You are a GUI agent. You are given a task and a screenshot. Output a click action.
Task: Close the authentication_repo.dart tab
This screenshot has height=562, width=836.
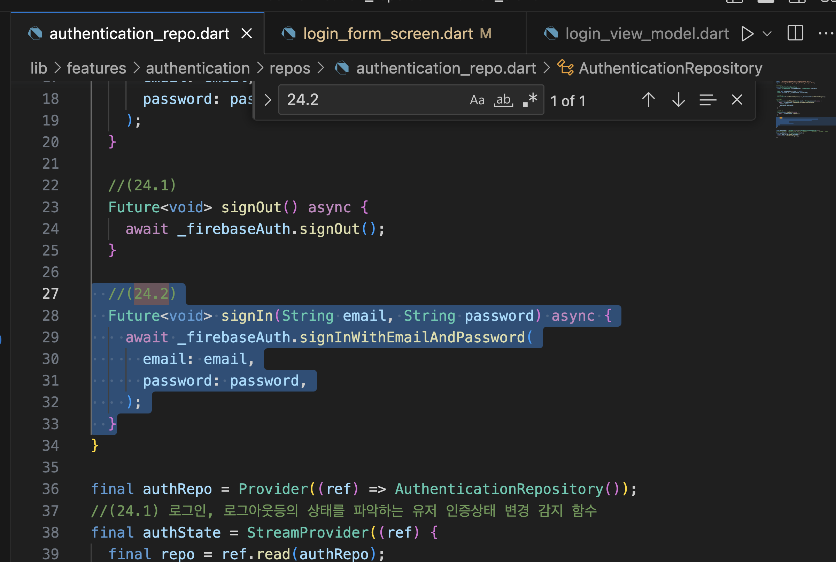tap(247, 34)
